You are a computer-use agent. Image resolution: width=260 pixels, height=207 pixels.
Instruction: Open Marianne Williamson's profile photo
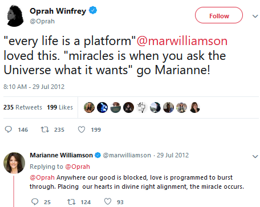click(x=14, y=163)
